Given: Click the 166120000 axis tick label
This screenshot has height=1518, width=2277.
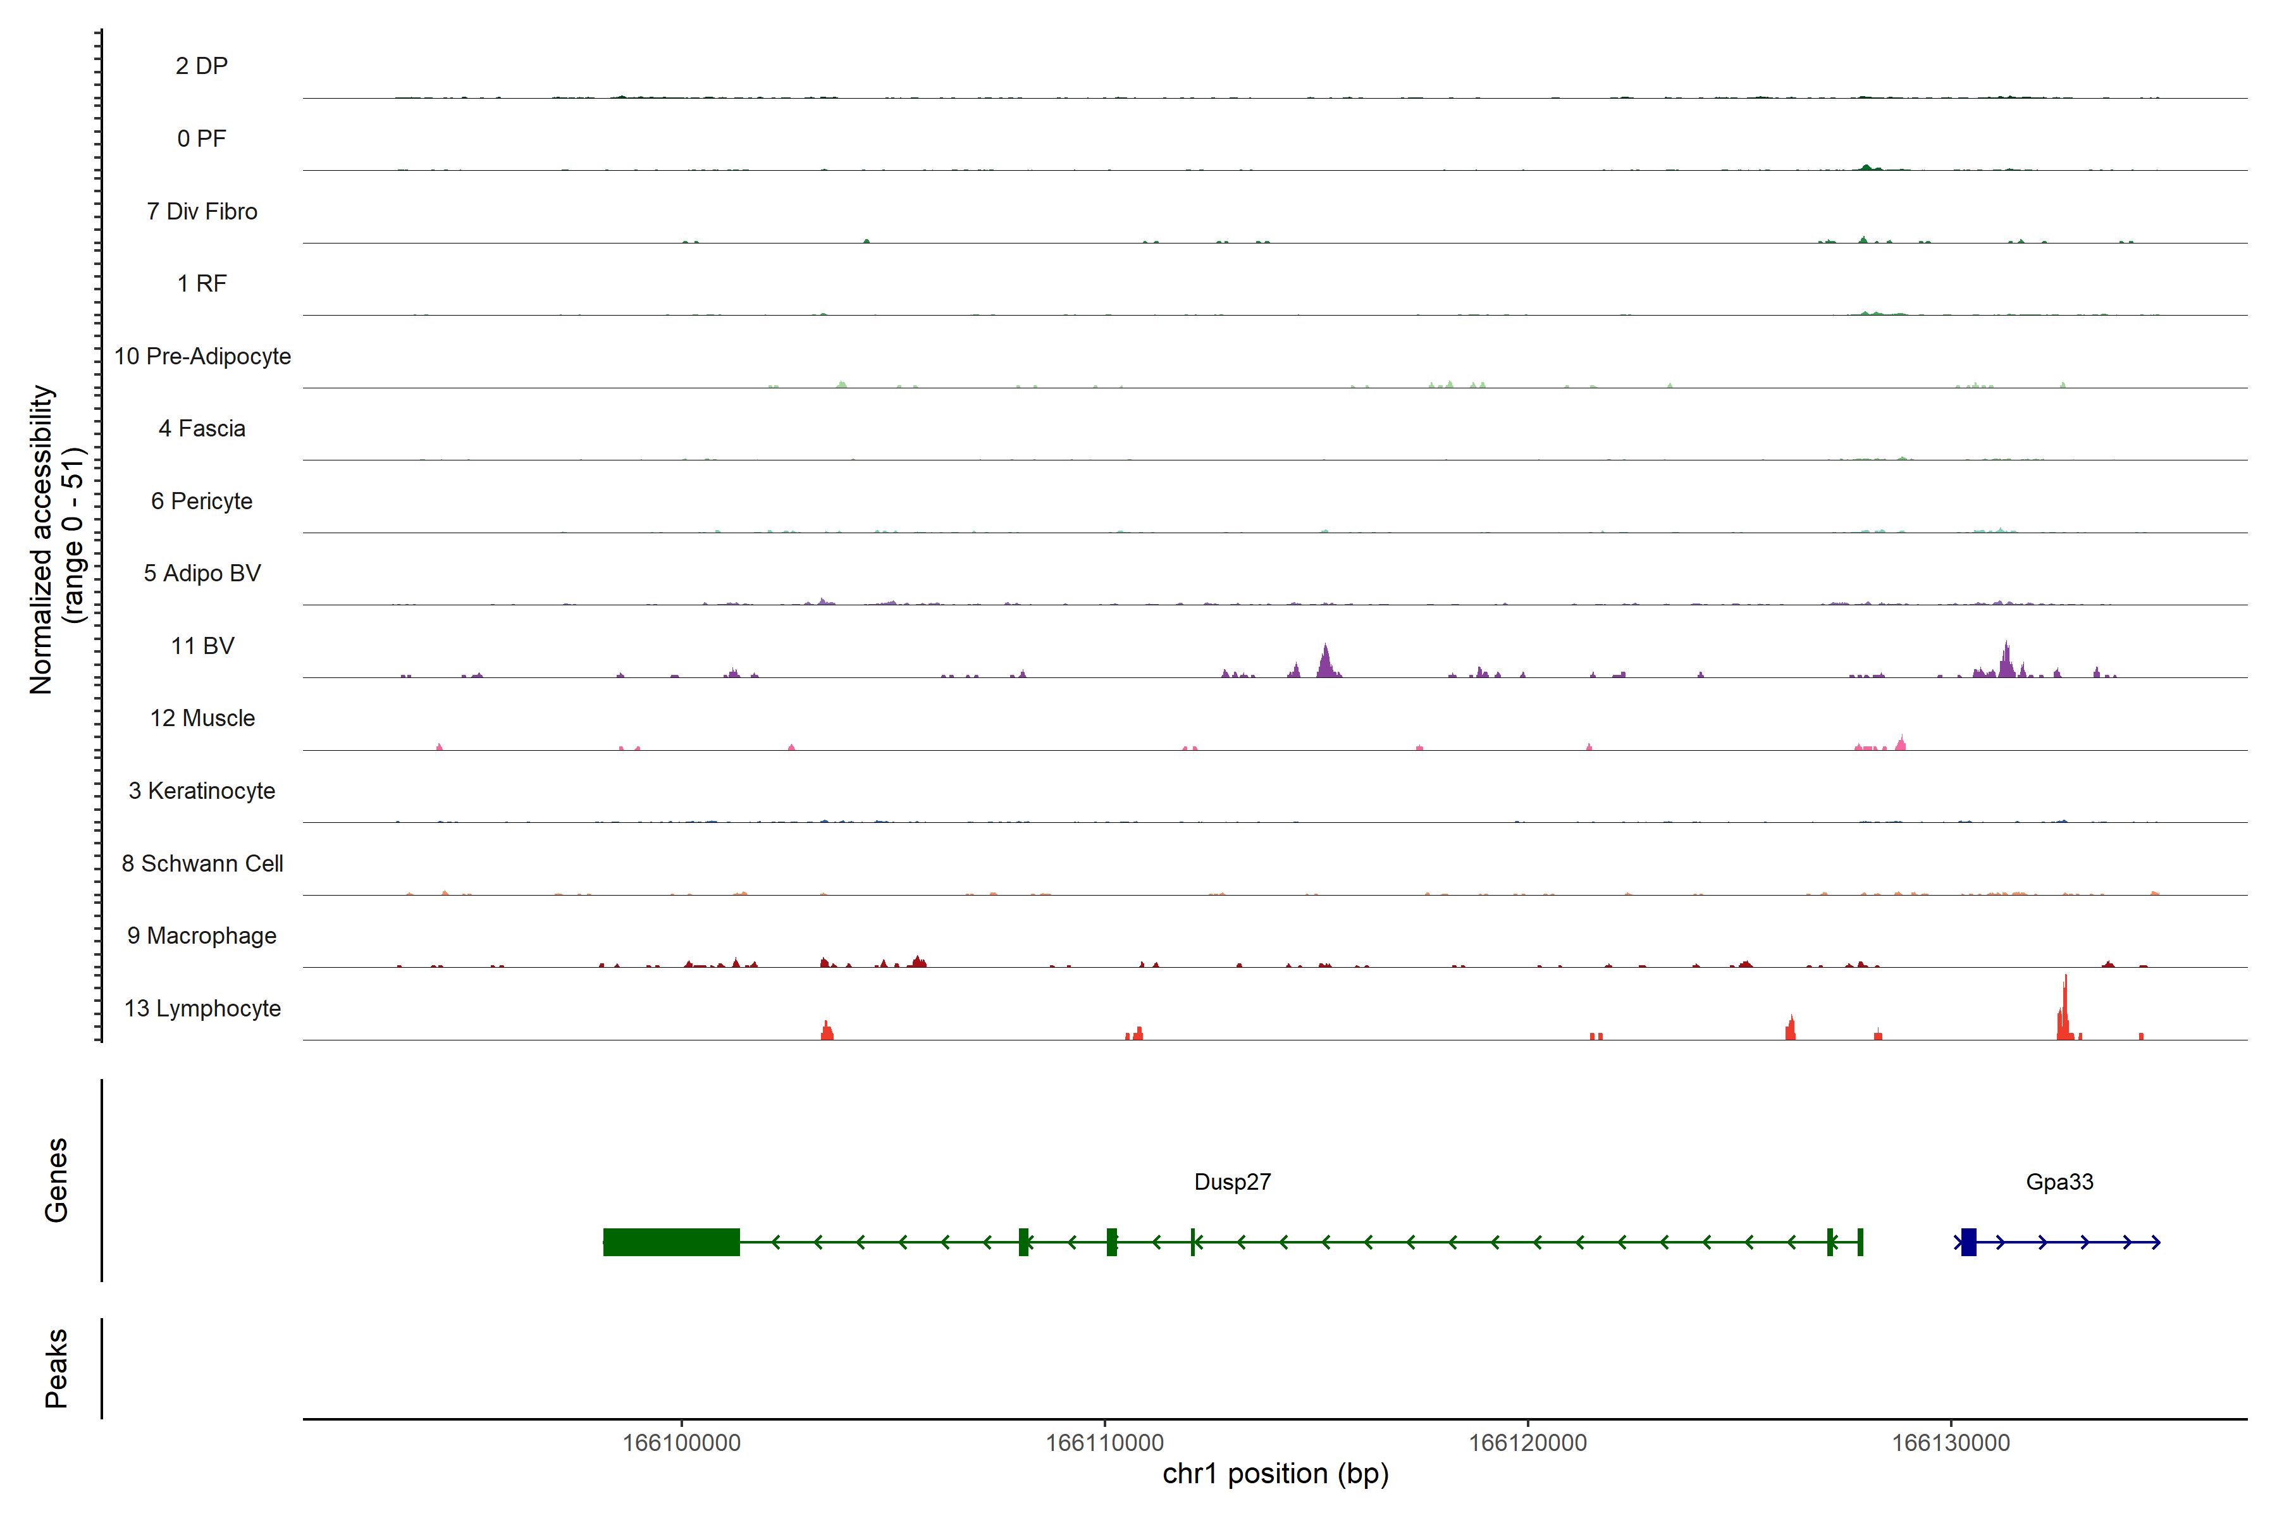Looking at the screenshot, I should click(1527, 1443).
